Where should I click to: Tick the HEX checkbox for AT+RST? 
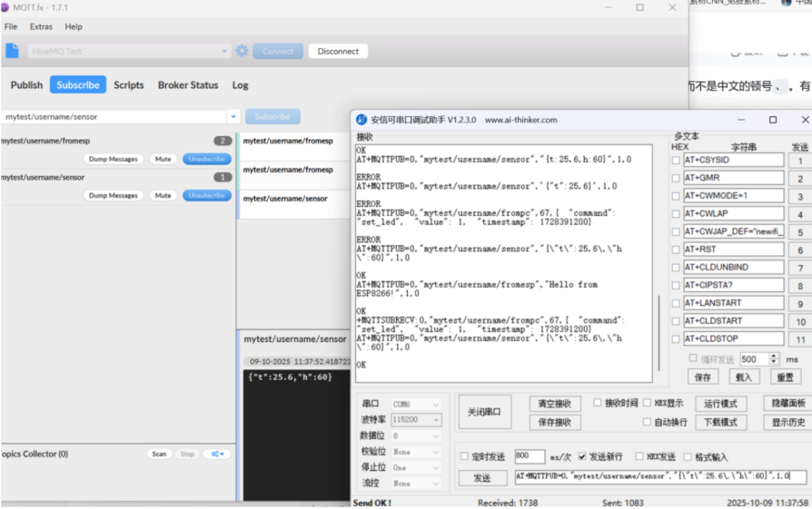coord(676,250)
